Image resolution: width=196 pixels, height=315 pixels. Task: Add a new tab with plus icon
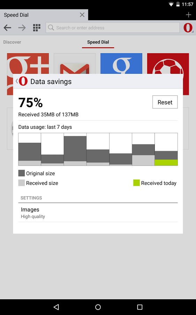[188, 15]
